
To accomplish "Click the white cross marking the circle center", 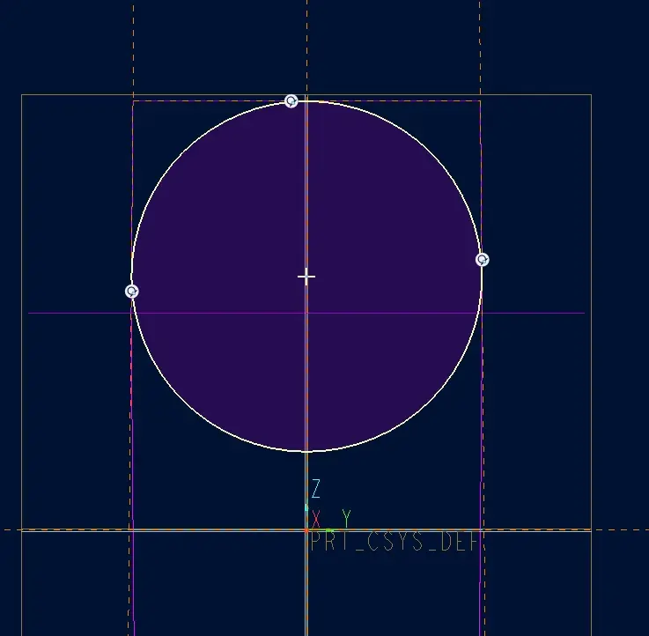I will [306, 277].
